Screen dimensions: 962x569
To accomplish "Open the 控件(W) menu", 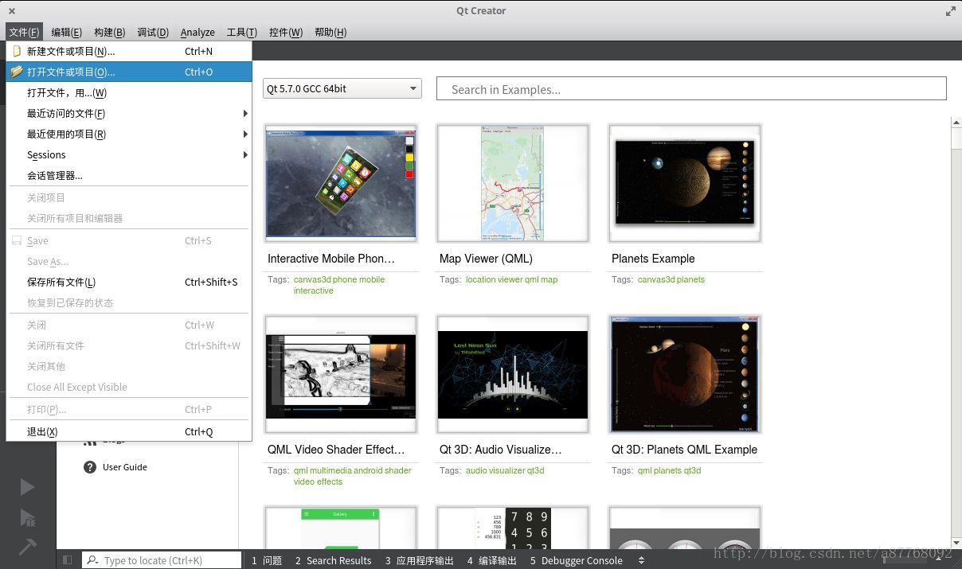I will click(286, 32).
